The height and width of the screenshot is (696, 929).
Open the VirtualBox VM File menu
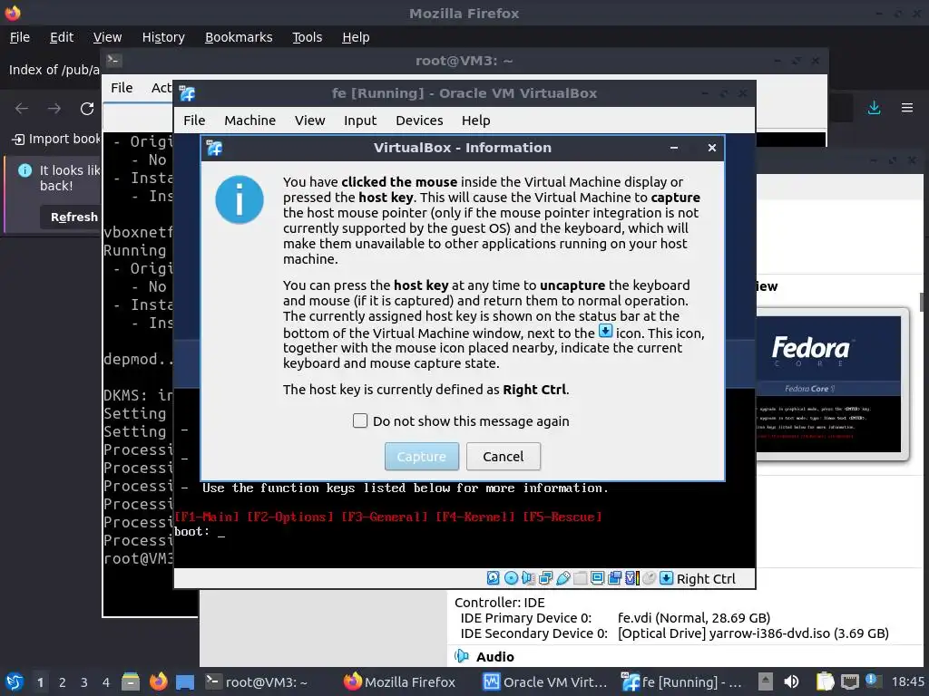[194, 121]
